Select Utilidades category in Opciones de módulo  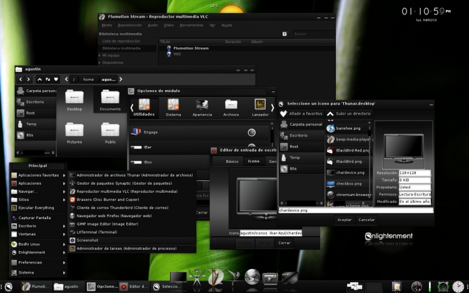[144, 108]
